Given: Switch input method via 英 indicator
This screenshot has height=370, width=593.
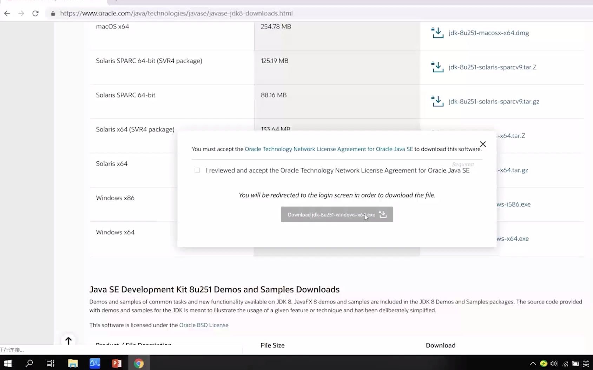Looking at the screenshot, I should point(586,364).
